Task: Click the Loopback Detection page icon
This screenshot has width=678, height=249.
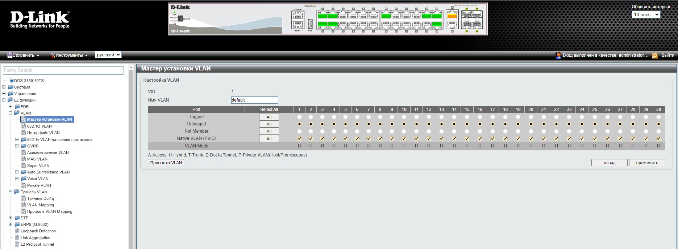Action: tap(17, 231)
